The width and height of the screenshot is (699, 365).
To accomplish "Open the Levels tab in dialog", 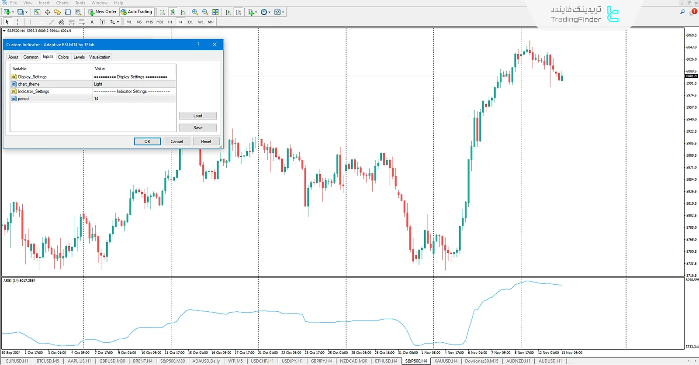I will click(79, 57).
